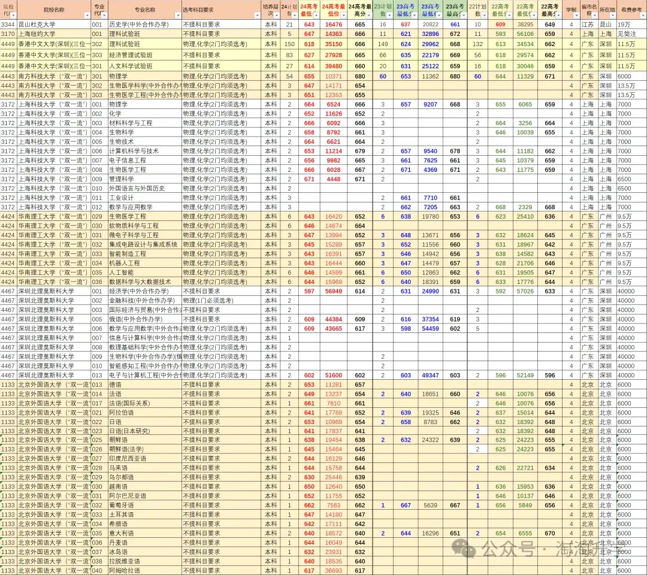Select the major cell 乌尔都语

click(145, 477)
